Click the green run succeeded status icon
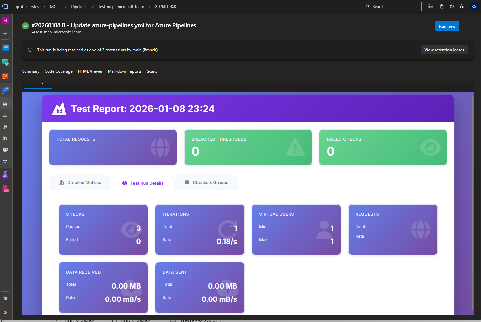The image size is (481, 322). pos(25,26)
